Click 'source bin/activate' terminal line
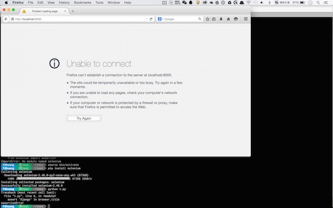 pos(63,165)
